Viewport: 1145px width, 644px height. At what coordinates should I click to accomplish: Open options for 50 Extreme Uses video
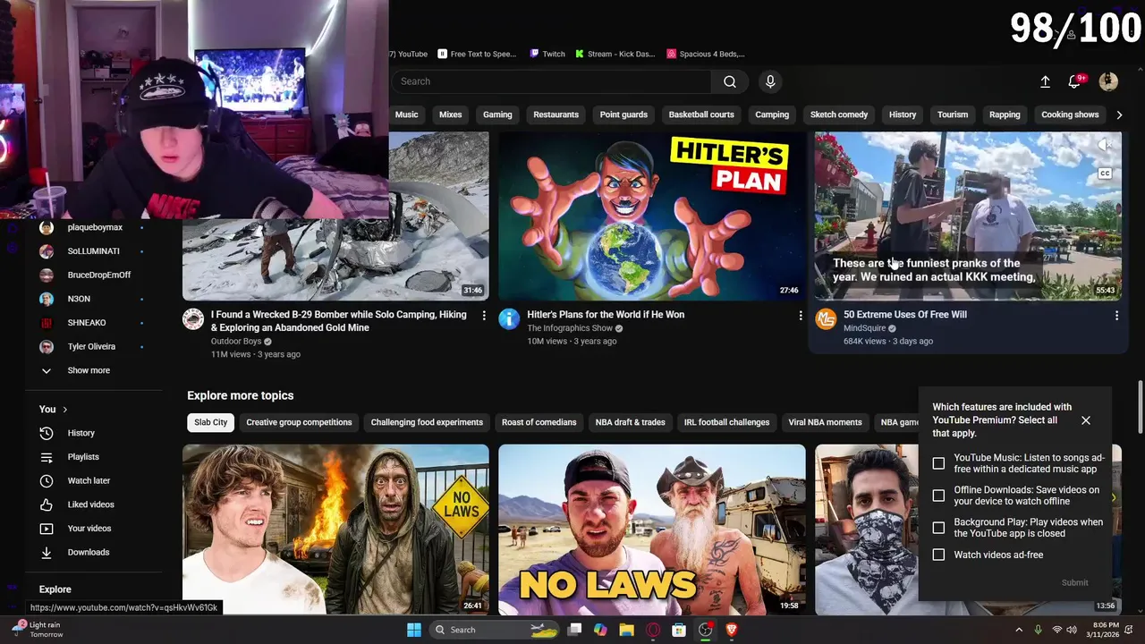pos(1116,316)
